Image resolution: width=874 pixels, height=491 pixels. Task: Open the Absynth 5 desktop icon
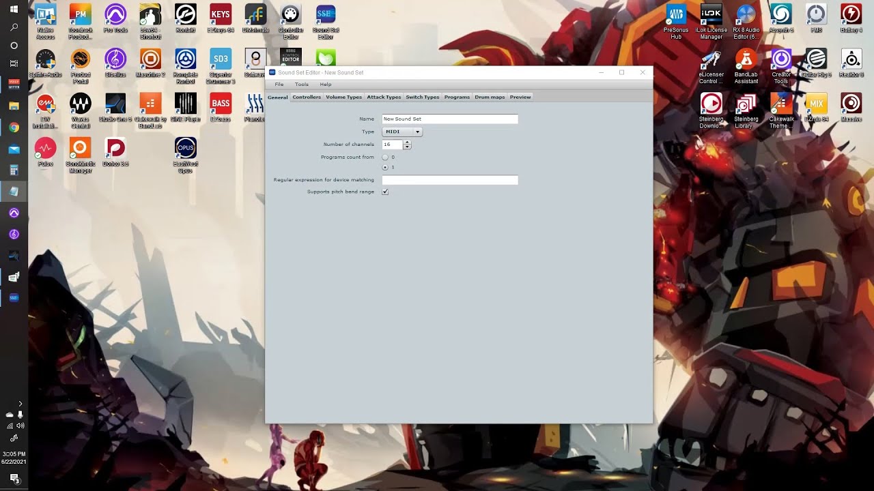click(781, 18)
